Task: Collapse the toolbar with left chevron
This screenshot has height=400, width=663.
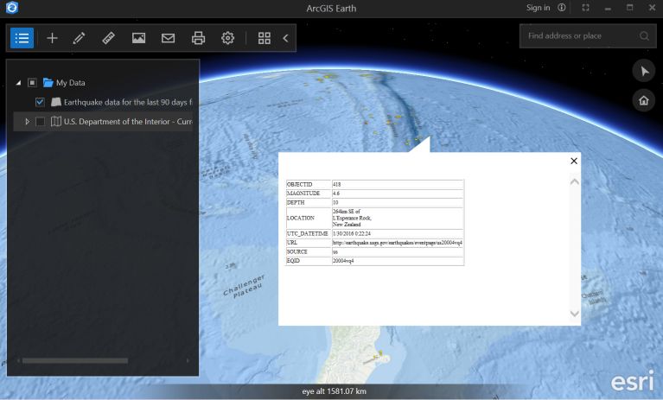Action: 286,38
